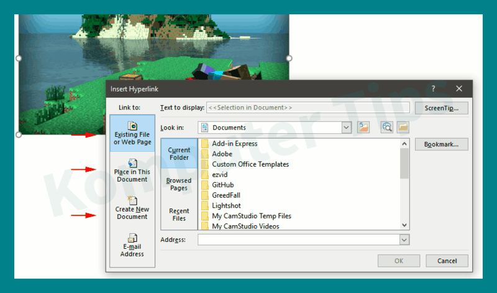Switch to Current Folder tab
The image size is (497, 293).
179,154
